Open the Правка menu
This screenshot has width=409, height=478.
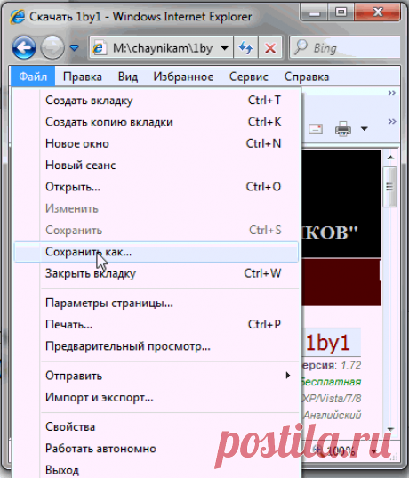click(82, 77)
